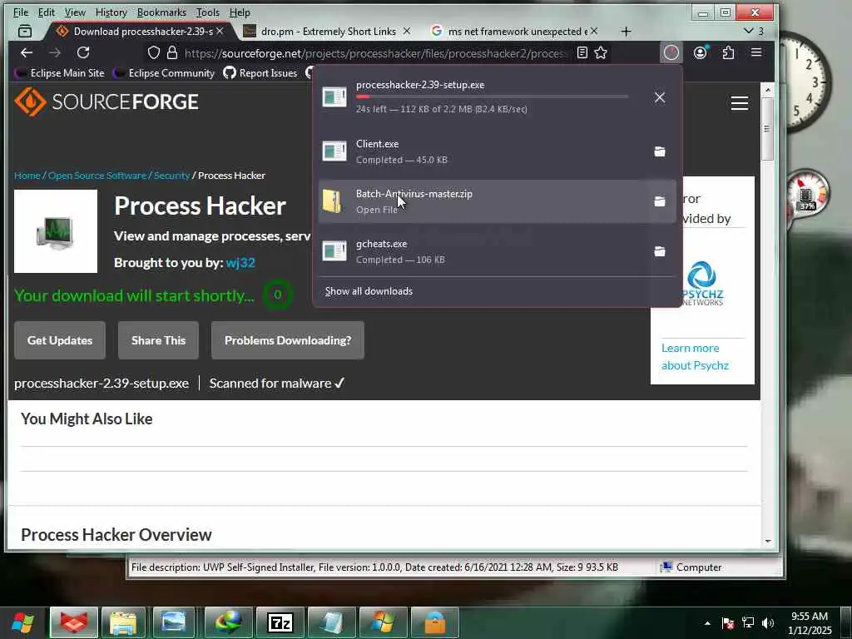Click Get Updates button
852x639 pixels.
tap(60, 340)
